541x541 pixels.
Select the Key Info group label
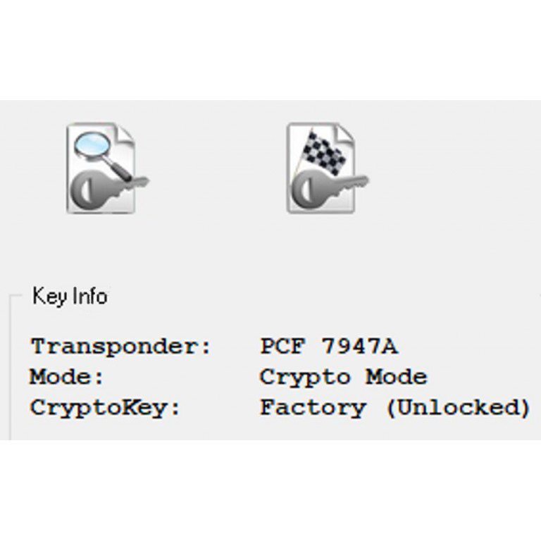70,297
